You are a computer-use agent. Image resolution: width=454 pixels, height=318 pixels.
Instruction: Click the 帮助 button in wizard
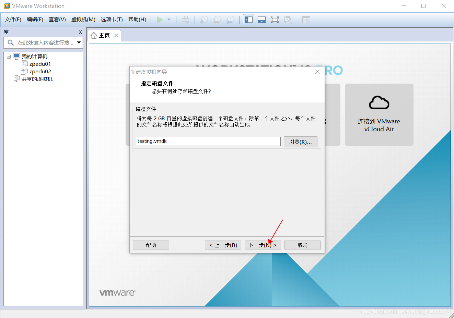pos(151,245)
